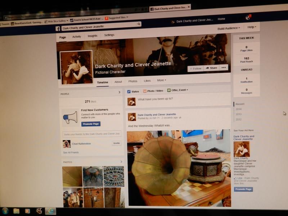Click Chad Kallenstein's profile picture

[67, 144]
